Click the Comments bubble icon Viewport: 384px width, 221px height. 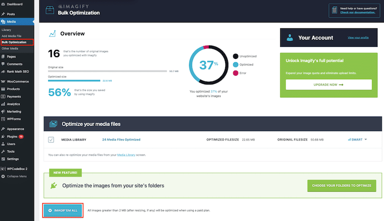[x=3, y=64]
